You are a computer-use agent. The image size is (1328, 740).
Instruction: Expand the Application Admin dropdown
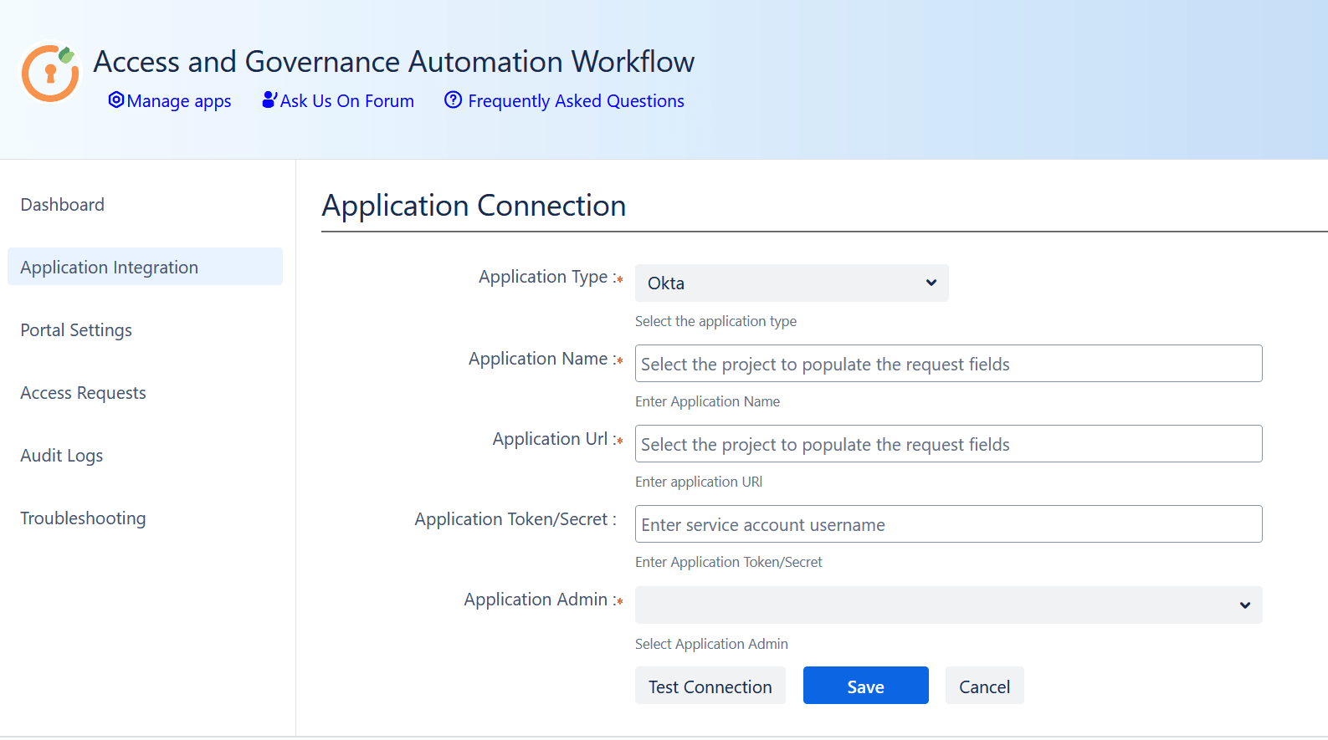[x=948, y=605]
